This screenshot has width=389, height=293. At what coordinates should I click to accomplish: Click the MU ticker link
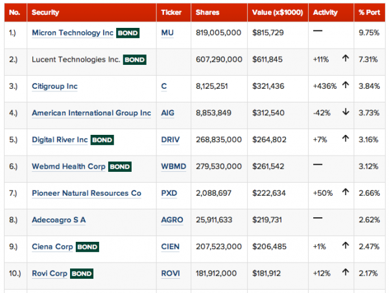168,33
